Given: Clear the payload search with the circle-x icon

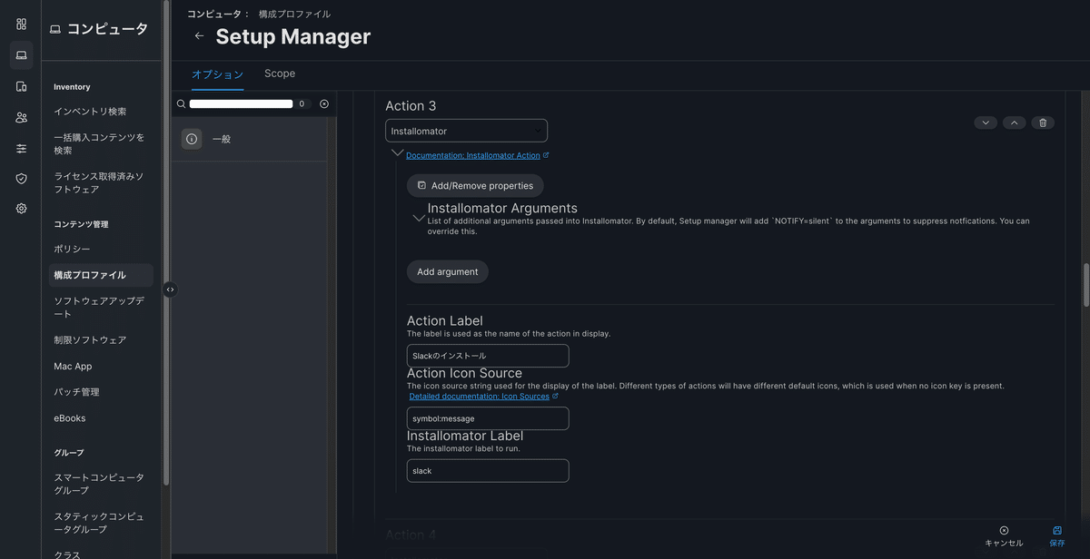Looking at the screenshot, I should pyautogui.click(x=324, y=103).
